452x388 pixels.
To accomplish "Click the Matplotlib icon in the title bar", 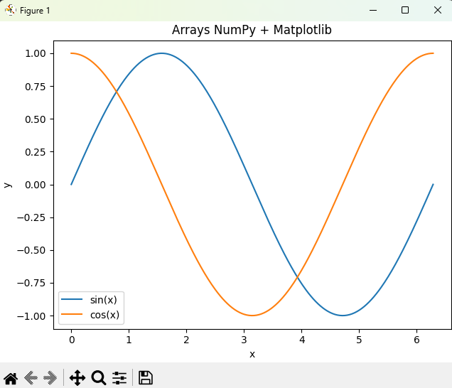I will coord(11,10).
